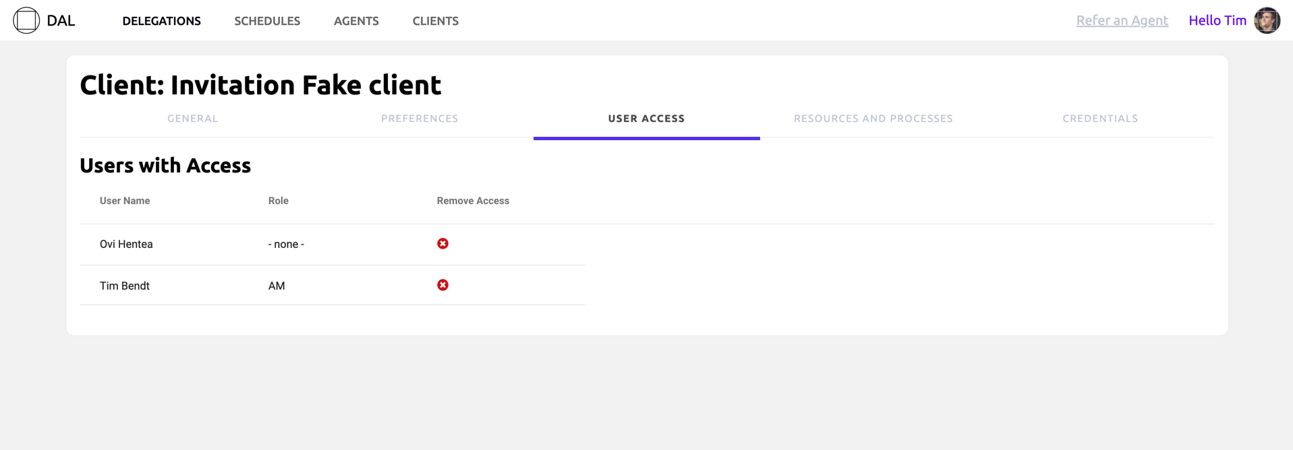Click the Role column header

pyautogui.click(x=278, y=201)
